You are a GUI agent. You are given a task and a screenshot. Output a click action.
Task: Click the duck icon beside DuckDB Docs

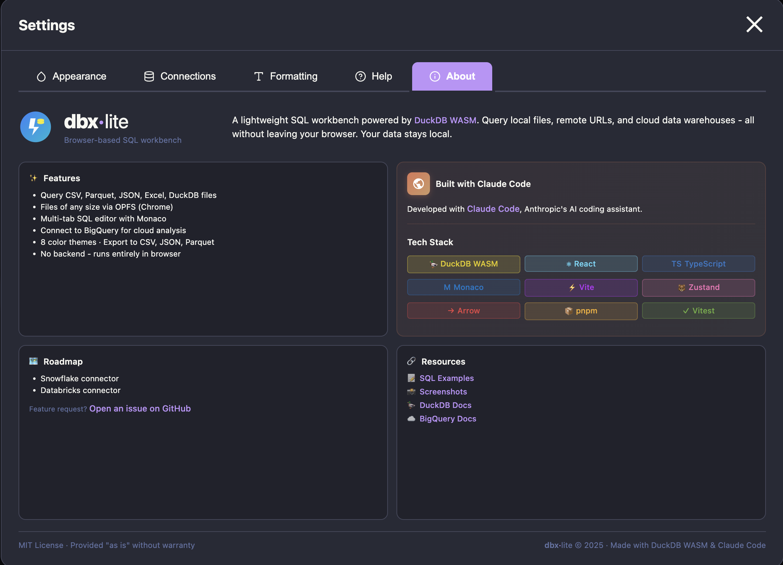tap(411, 405)
